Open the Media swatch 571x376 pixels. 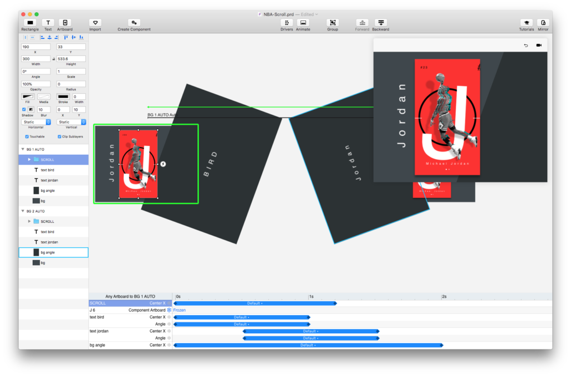point(44,96)
